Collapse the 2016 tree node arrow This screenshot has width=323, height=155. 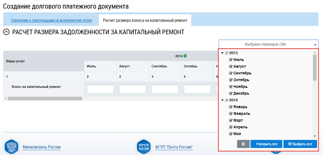coord(223,100)
